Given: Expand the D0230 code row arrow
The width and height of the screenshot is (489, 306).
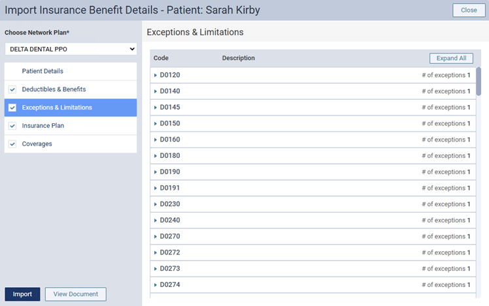Looking at the screenshot, I should pyautogui.click(x=156, y=204).
